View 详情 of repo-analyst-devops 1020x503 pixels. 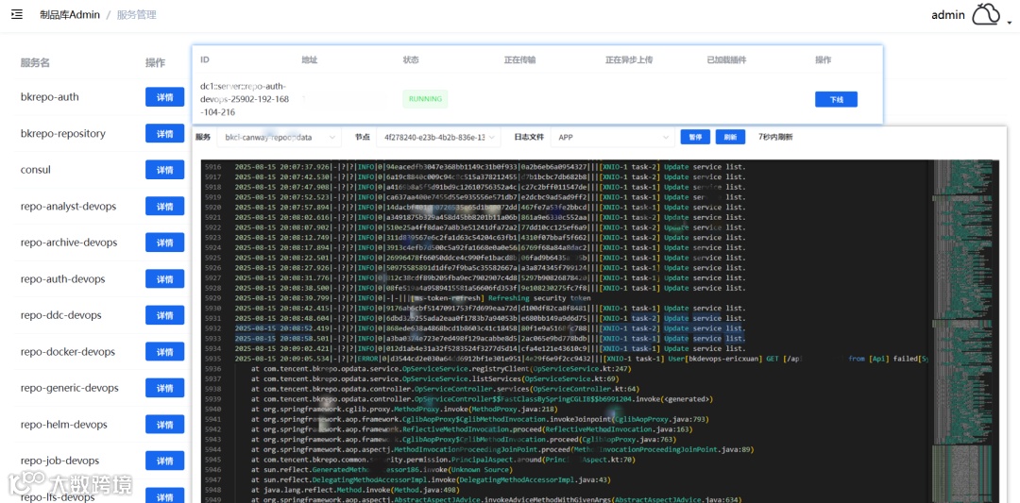tap(164, 206)
